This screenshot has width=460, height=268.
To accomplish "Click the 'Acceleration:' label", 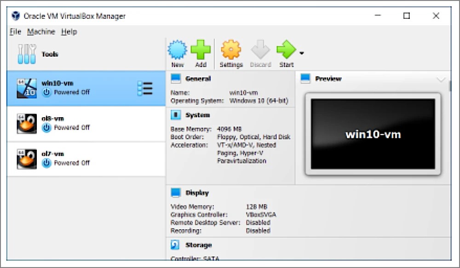I will [x=189, y=145].
